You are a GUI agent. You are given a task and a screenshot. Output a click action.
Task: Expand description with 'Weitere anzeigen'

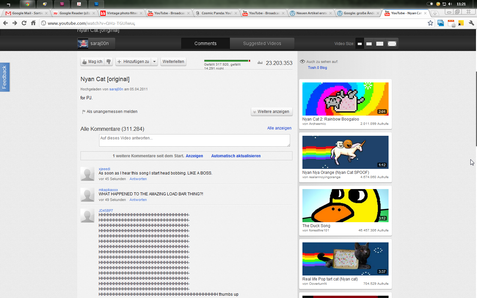271,112
